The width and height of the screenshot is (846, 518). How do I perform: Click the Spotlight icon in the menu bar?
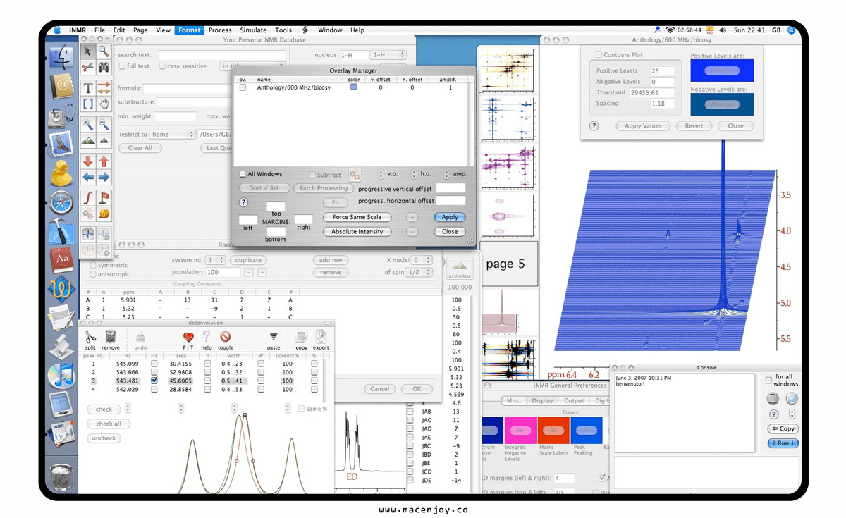point(792,30)
